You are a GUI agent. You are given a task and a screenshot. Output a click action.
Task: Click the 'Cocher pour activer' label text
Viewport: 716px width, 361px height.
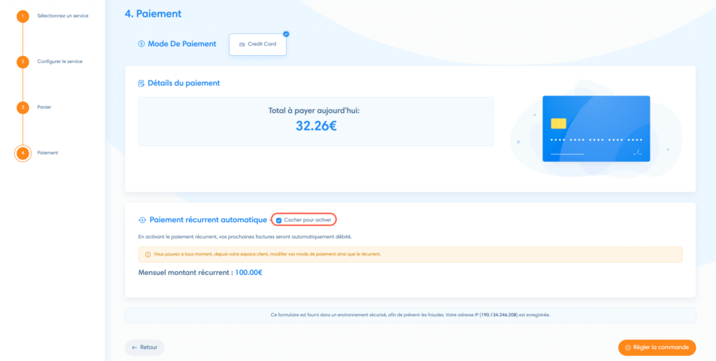308,220
